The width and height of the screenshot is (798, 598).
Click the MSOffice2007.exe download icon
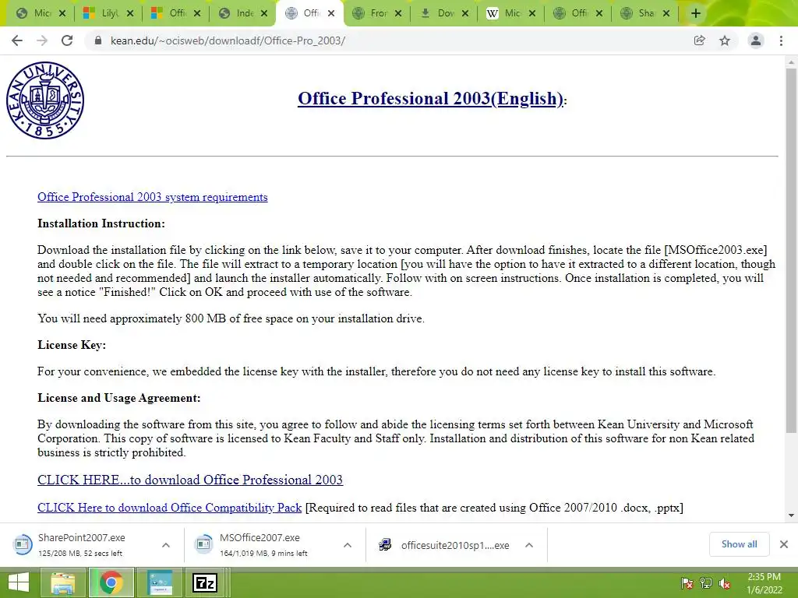[203, 544]
